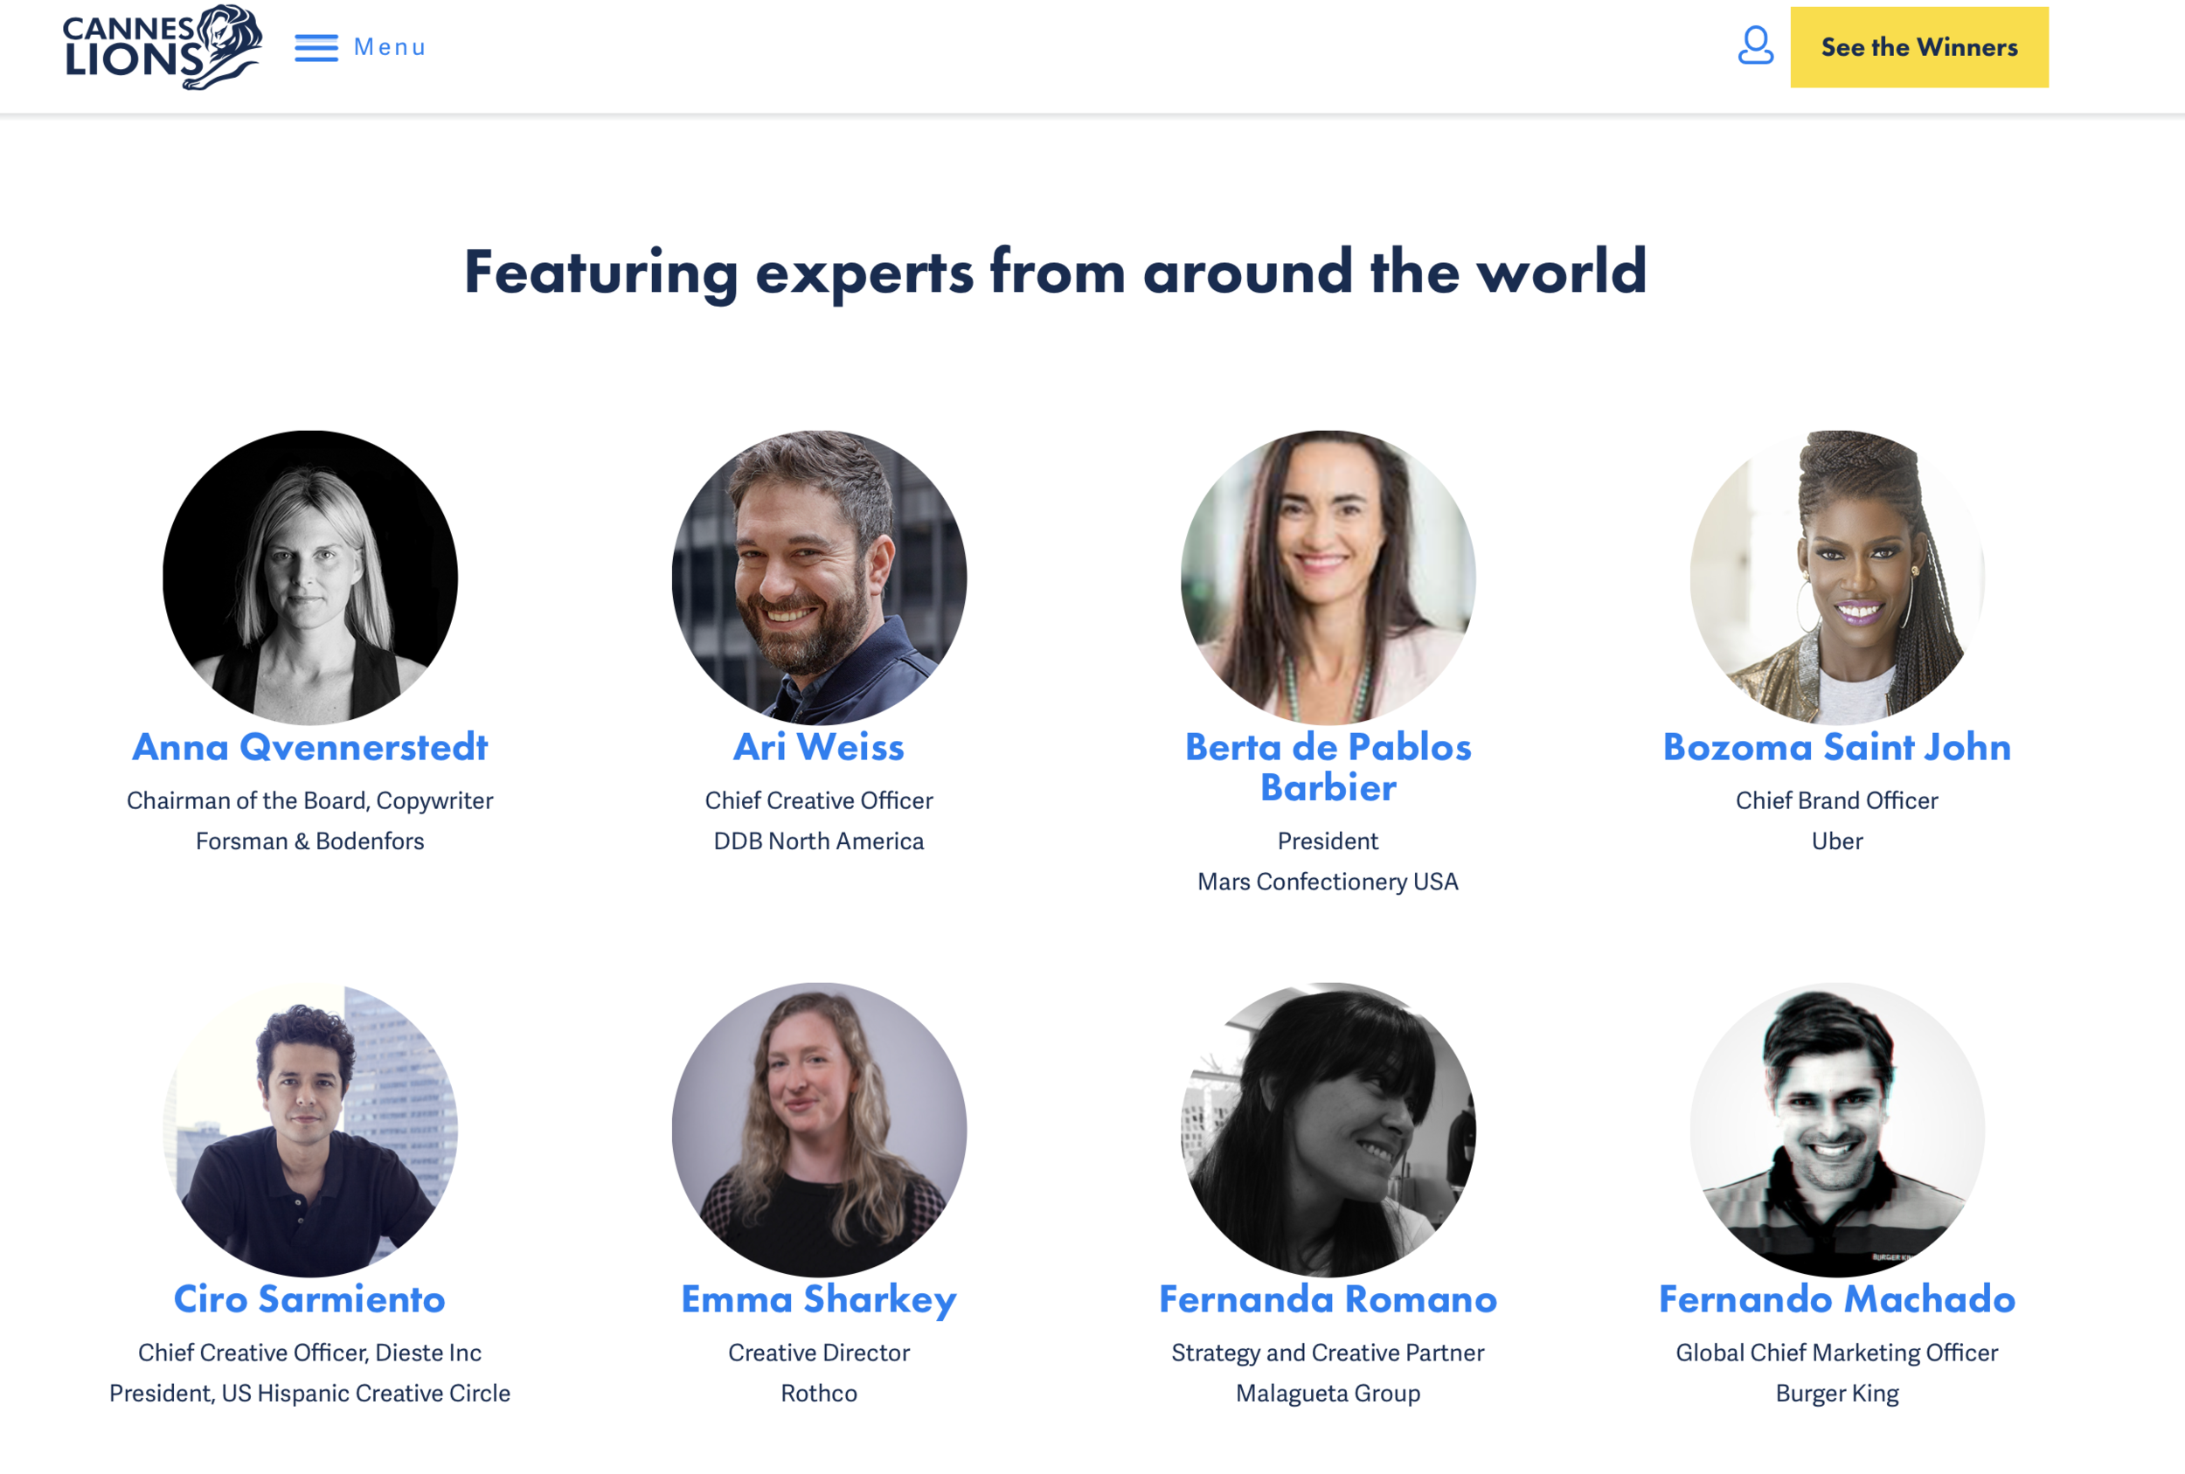Select the Fernanda Romano name link
Screen dimensions: 2185x1474
tap(1328, 1299)
